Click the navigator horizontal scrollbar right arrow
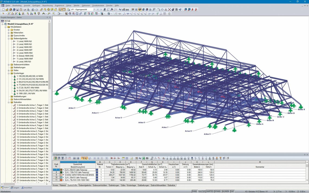 tap(47, 184)
